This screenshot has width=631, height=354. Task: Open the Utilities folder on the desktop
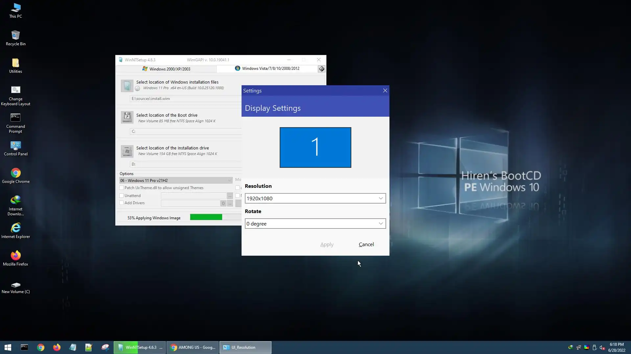pyautogui.click(x=15, y=63)
